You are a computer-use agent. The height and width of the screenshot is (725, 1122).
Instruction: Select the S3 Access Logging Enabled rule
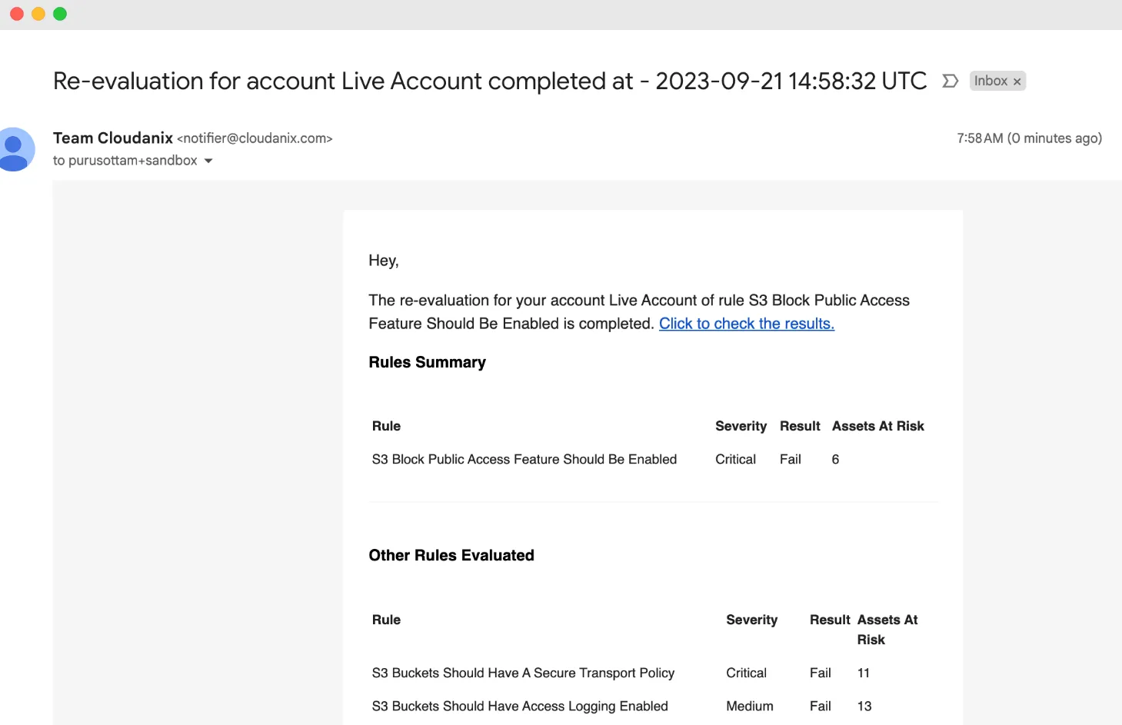520,706
